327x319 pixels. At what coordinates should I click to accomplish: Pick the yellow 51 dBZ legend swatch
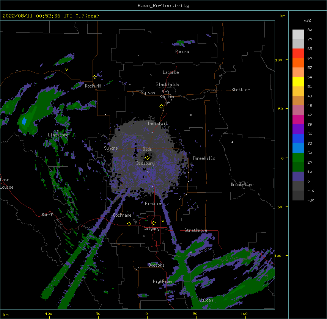coord(298,81)
